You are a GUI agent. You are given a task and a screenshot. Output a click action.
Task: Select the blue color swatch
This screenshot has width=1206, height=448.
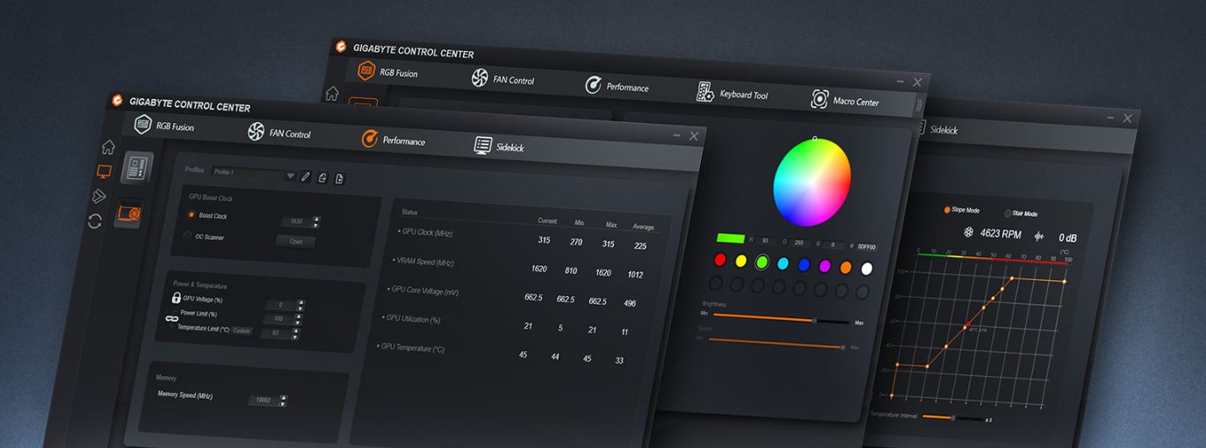(x=805, y=264)
